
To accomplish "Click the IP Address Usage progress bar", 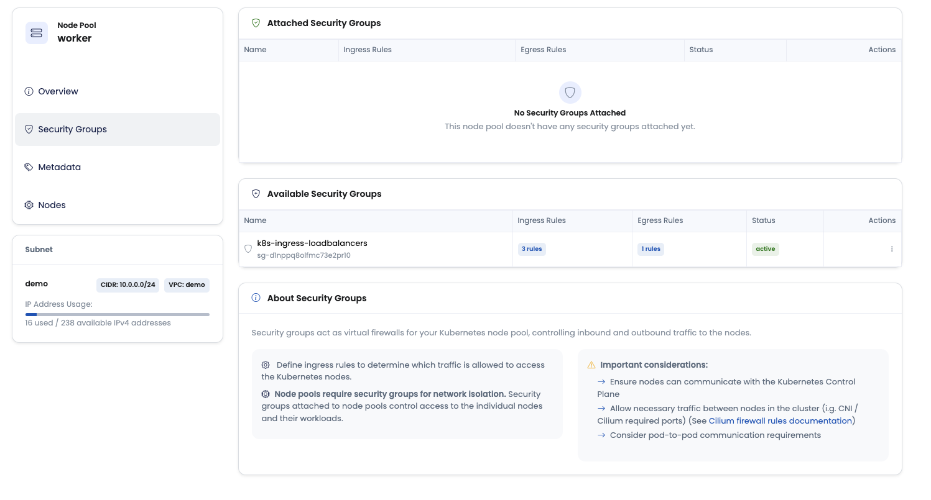I will (x=117, y=315).
